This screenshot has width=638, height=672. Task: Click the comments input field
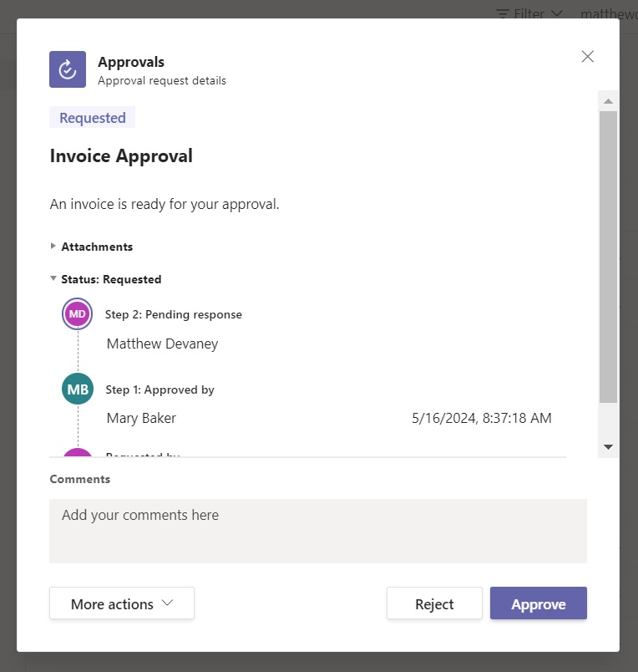point(317,531)
